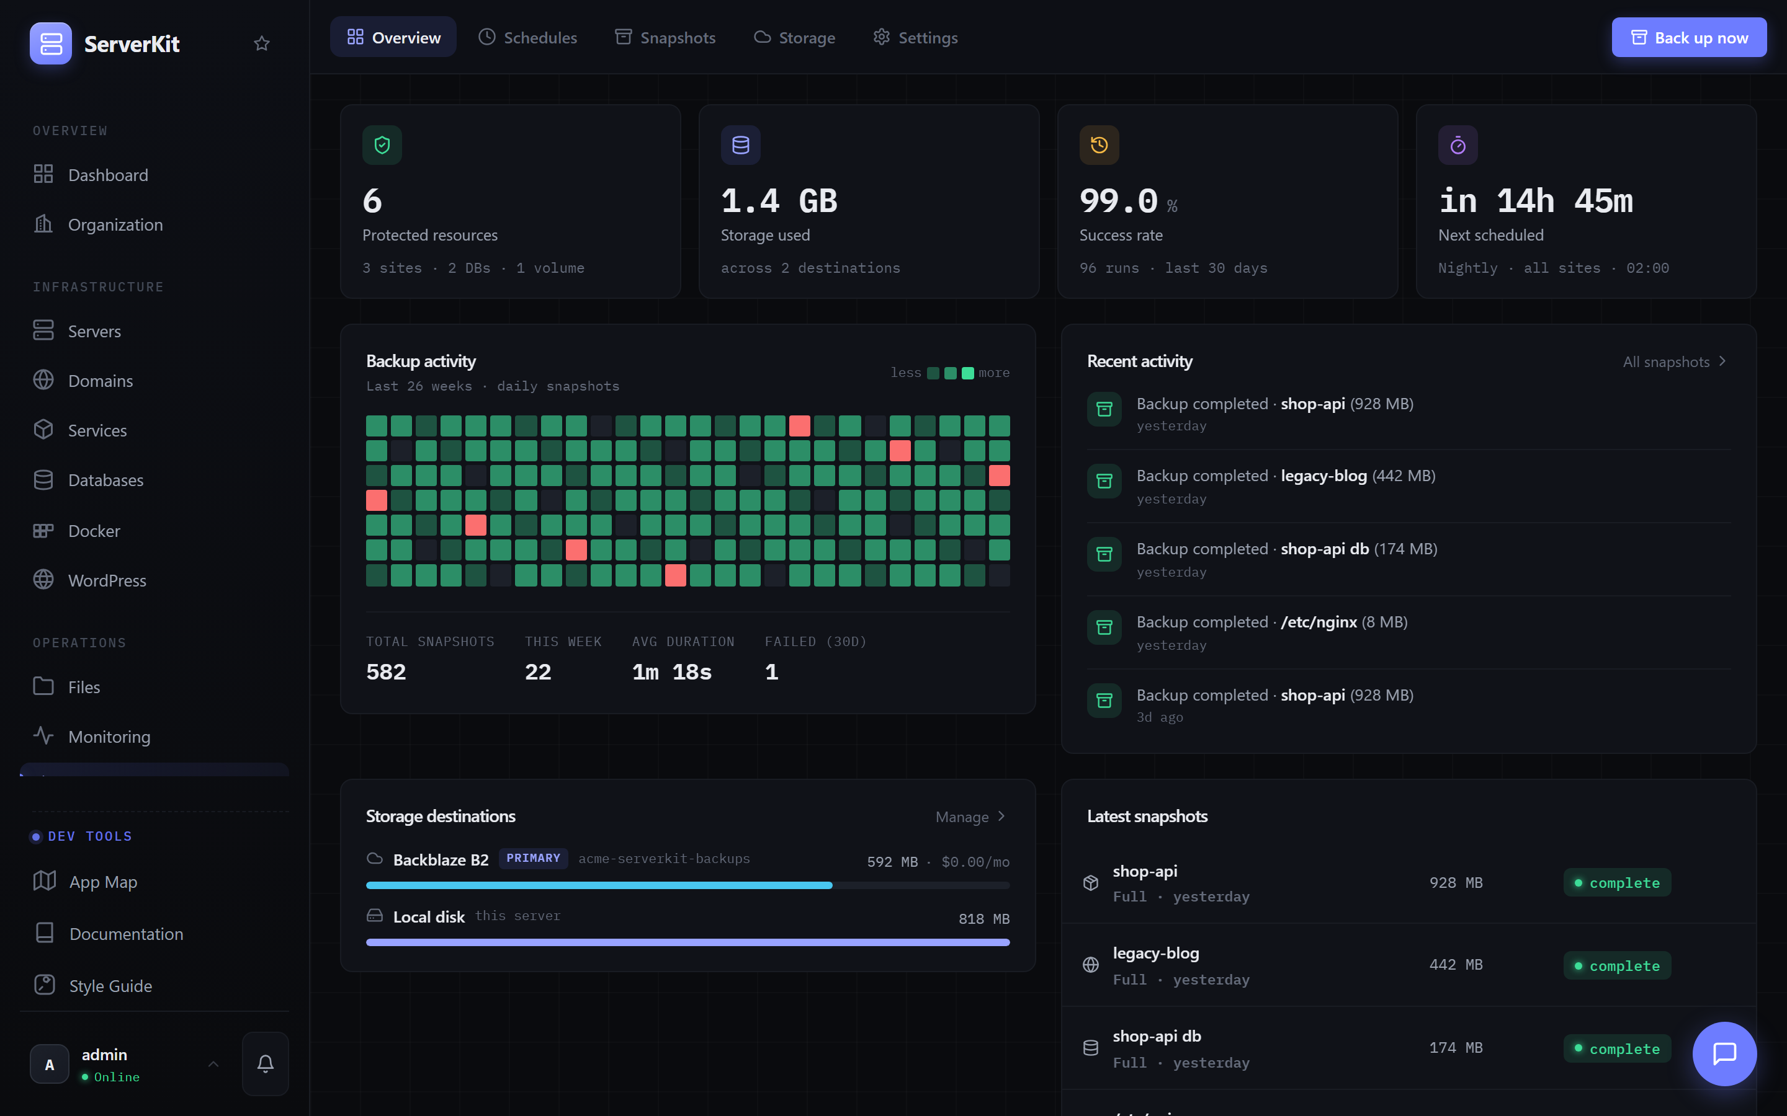1787x1116 pixels.
Task: Click the red failed cell at heatmap fourth row start
Action: (x=376, y=500)
